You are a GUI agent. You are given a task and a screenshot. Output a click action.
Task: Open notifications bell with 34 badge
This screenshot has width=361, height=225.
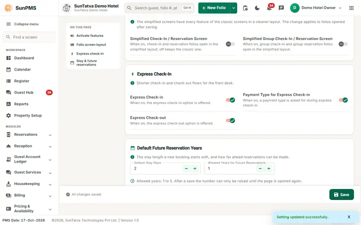(269, 8)
